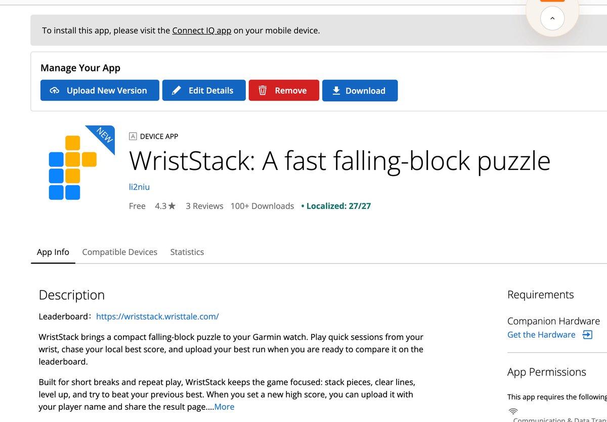Open developer li2niu profile link
607x422 pixels.
coord(140,187)
